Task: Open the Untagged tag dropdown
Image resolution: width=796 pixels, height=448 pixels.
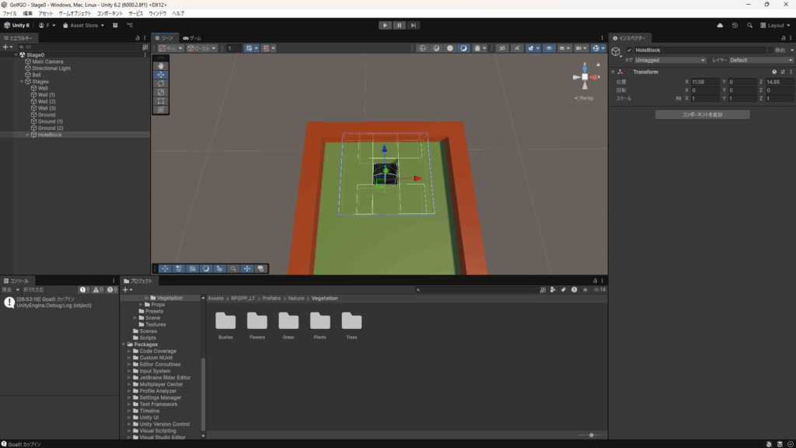Action: [x=670, y=60]
